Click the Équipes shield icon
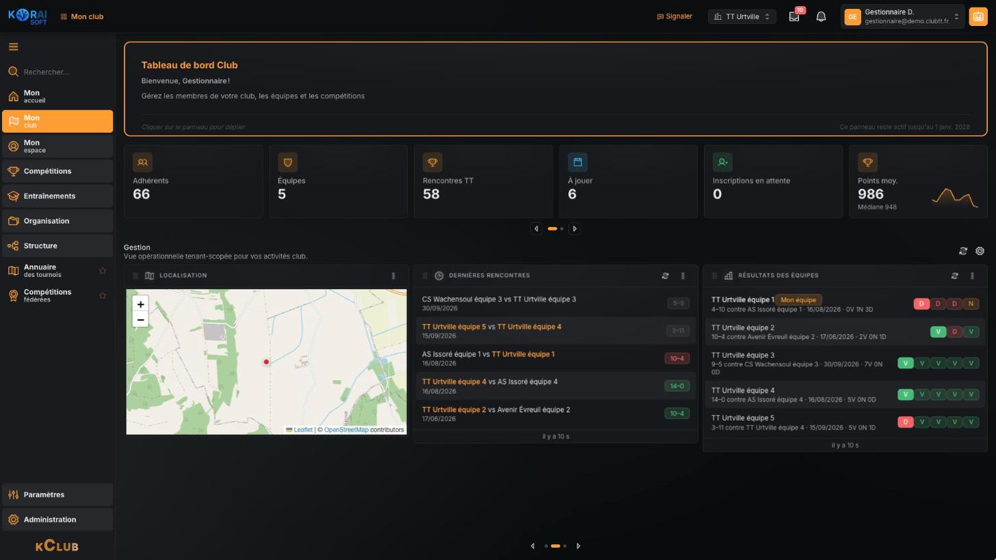The image size is (996, 560). click(x=287, y=162)
